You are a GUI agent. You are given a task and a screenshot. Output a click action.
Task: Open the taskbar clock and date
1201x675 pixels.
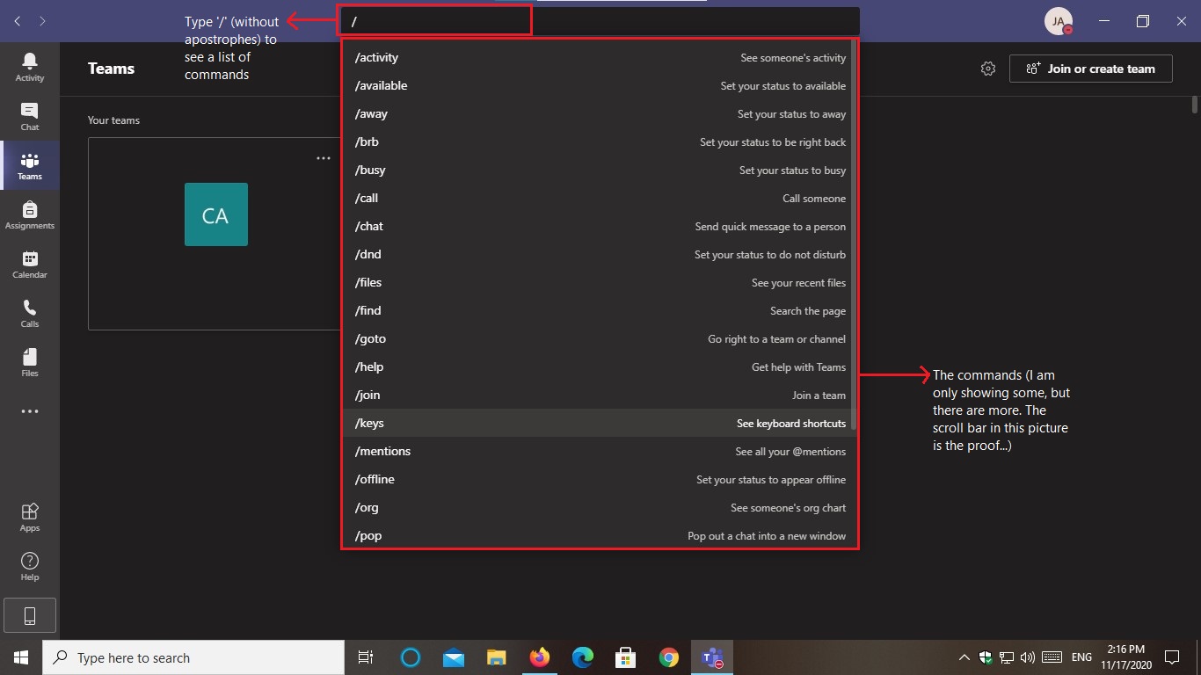(x=1125, y=657)
